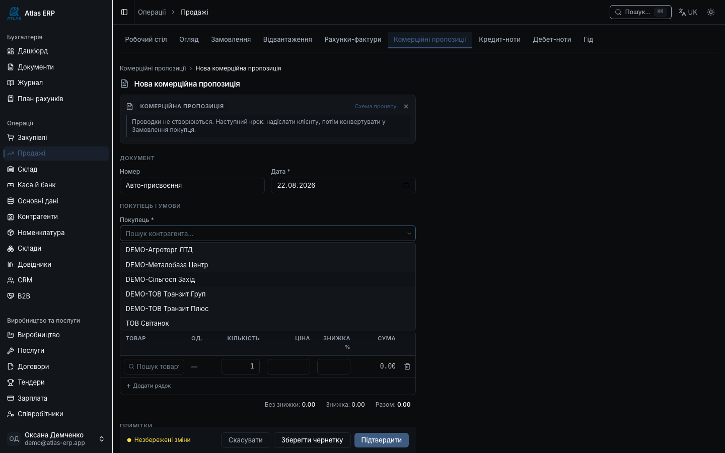Pick DEMO-Сільгосп Захід from the dropdown
Viewport: 725px width, 453px height.
click(x=268, y=279)
